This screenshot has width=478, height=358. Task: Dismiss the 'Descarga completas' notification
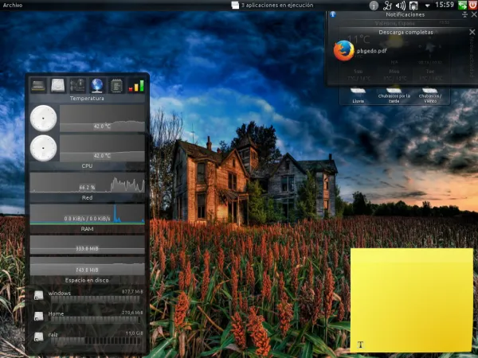click(x=472, y=33)
